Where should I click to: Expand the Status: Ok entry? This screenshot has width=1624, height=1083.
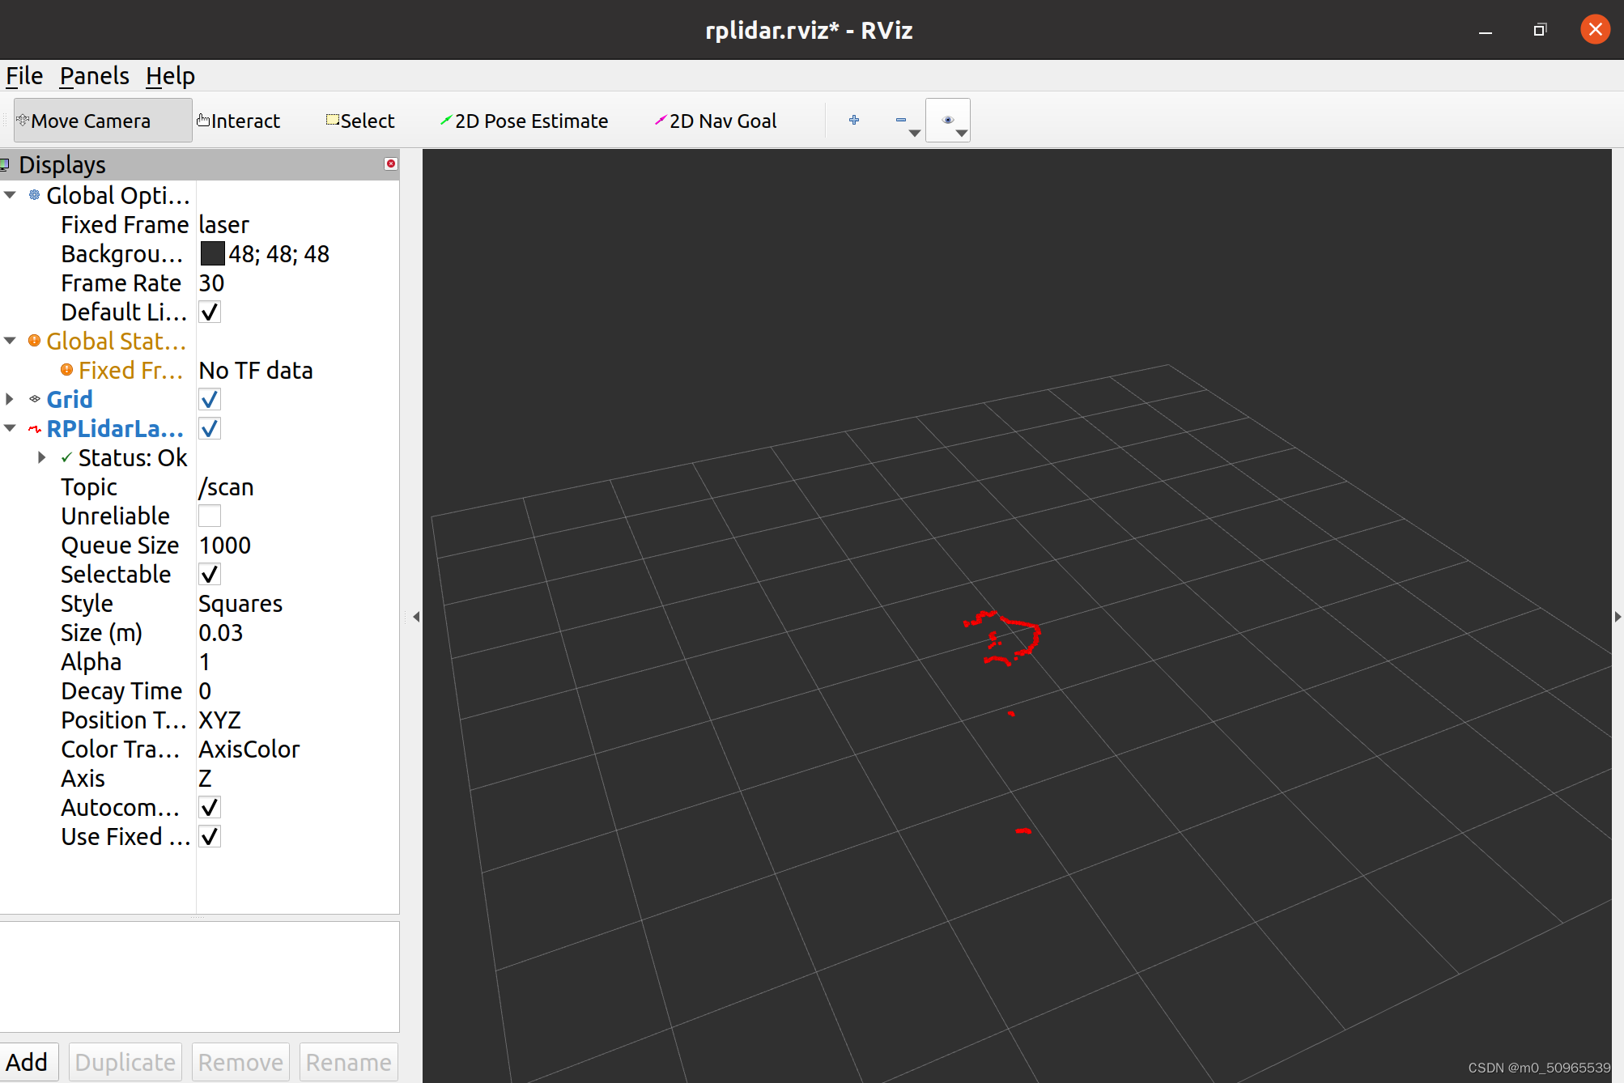click(x=42, y=457)
